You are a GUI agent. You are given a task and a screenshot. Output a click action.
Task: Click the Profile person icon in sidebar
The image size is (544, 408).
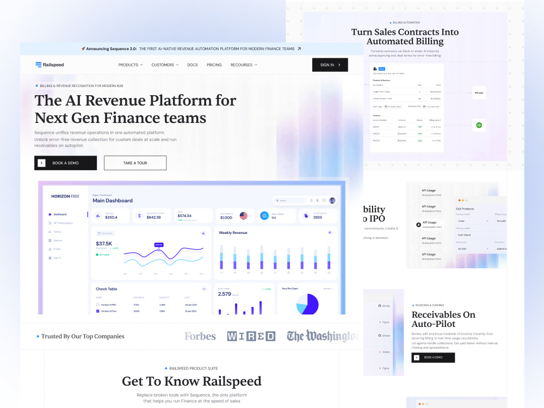[50, 249]
